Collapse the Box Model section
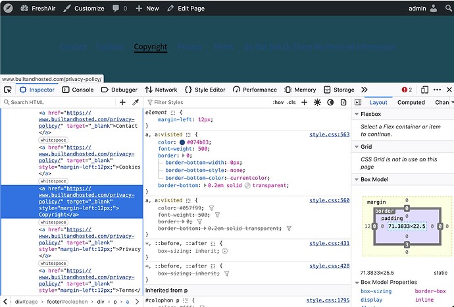The image size is (454, 307). click(357, 179)
